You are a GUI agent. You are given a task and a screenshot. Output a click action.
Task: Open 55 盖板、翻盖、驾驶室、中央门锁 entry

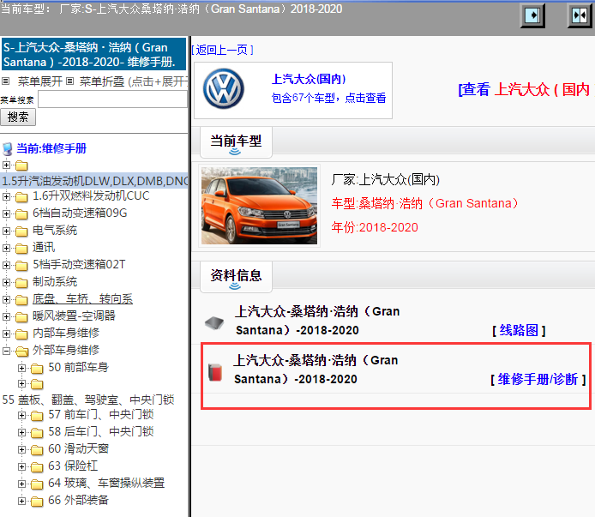(88, 400)
